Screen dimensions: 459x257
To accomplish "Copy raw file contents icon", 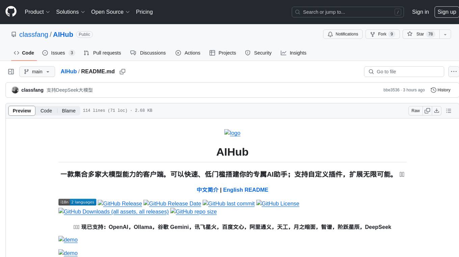I will (x=427, y=111).
